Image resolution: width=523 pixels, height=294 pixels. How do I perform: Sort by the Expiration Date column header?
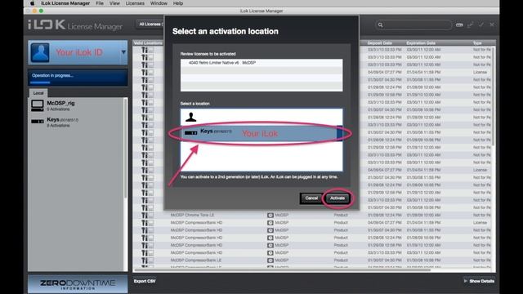coord(421,43)
